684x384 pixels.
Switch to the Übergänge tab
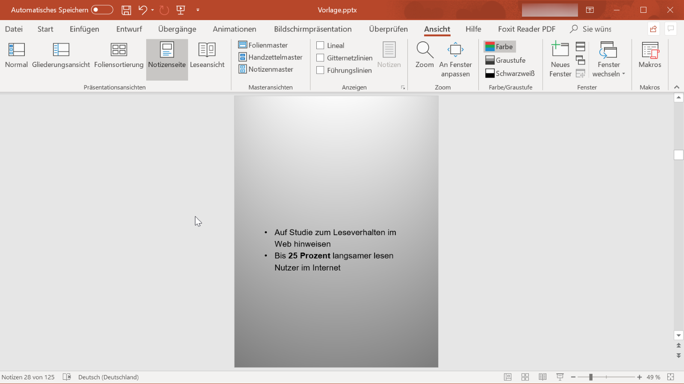(177, 29)
